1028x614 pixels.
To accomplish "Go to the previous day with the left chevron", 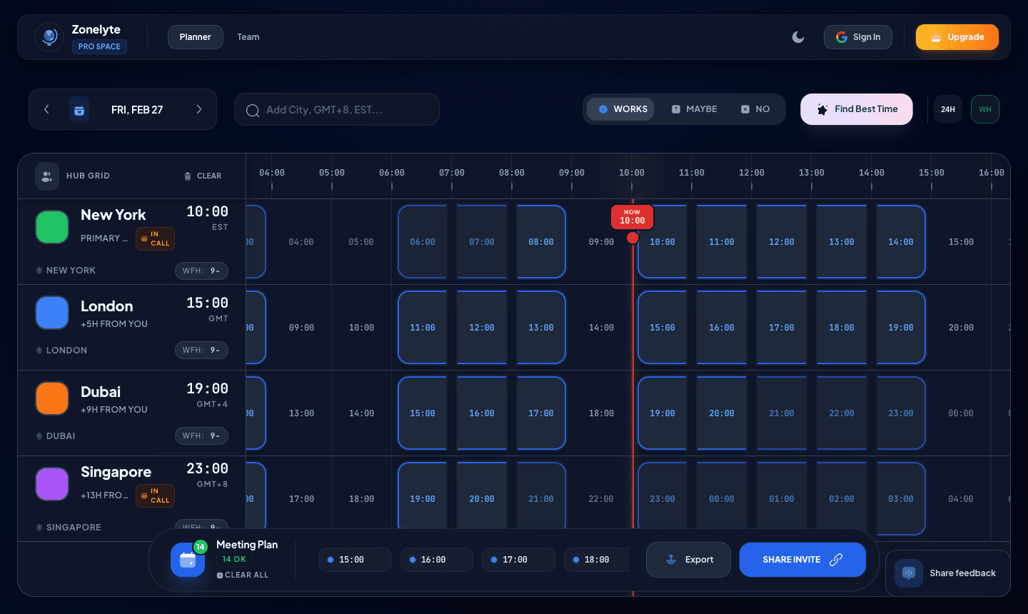I will (x=46, y=109).
